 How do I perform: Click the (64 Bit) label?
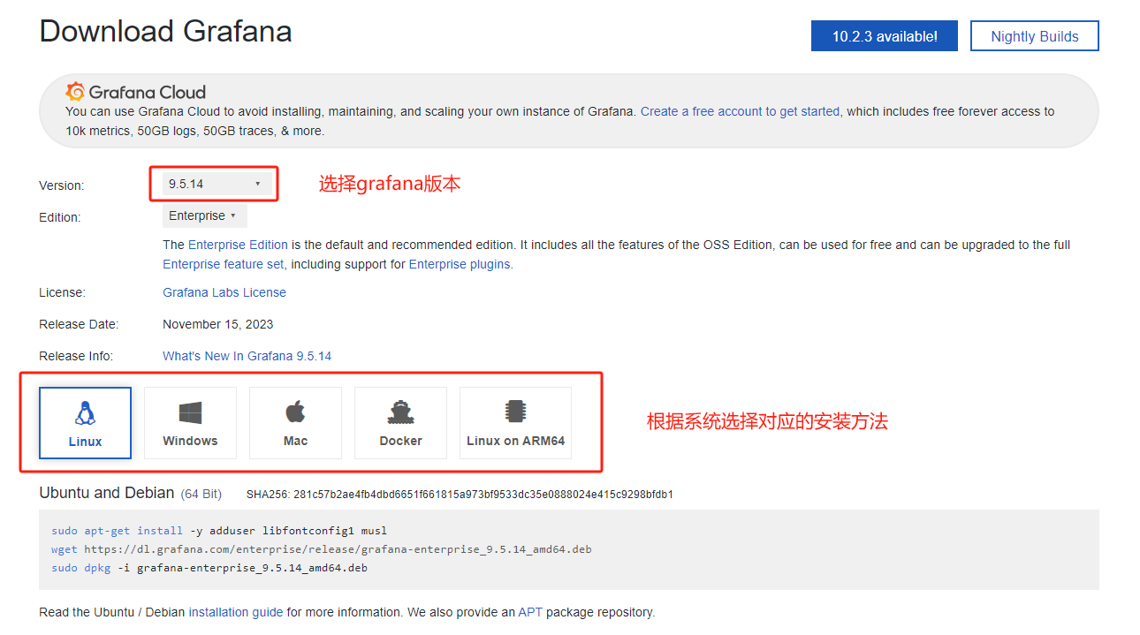pos(201,494)
